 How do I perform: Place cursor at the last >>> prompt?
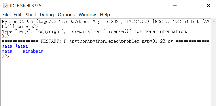(x=6, y=56)
